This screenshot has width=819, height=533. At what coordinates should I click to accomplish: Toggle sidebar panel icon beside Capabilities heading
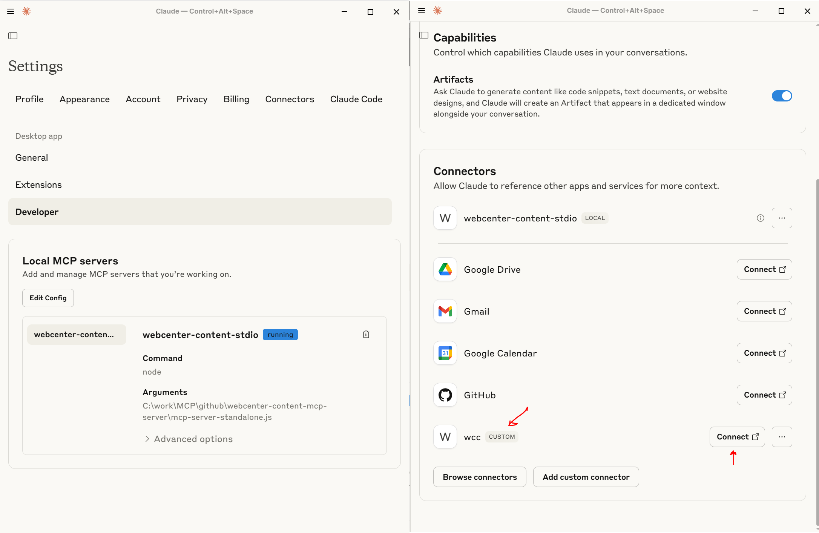pos(424,35)
